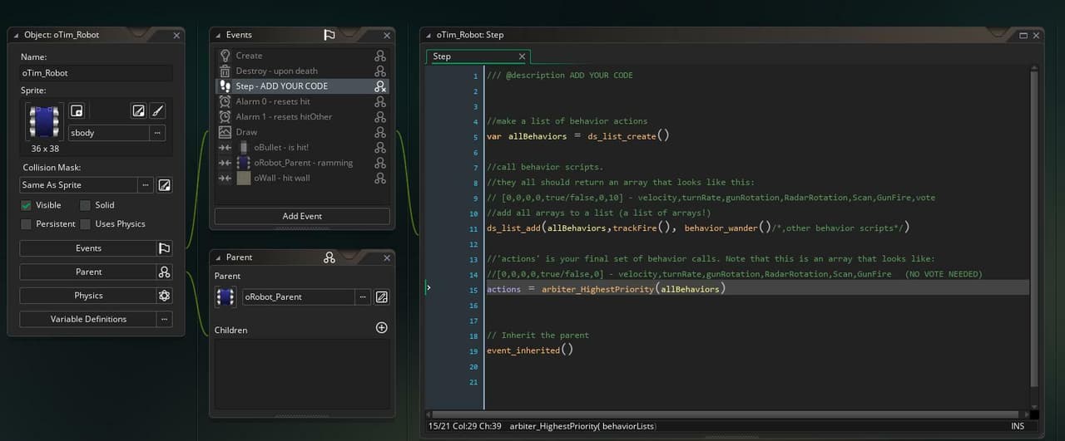The height and width of the screenshot is (441, 1065).
Task: Select the Step tab in code editor
Action: [x=477, y=56]
